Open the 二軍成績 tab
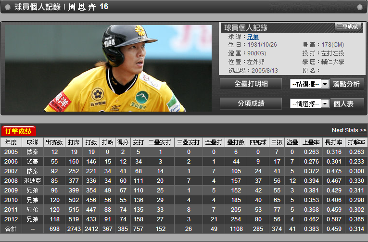This screenshot has width=368, height=242. tap(348, 26)
